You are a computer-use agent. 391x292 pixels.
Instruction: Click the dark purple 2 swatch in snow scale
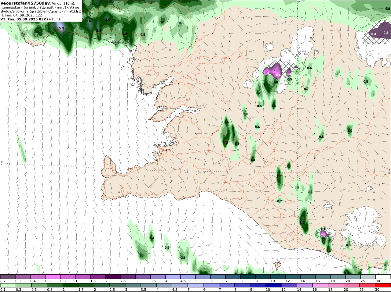point(113,277)
